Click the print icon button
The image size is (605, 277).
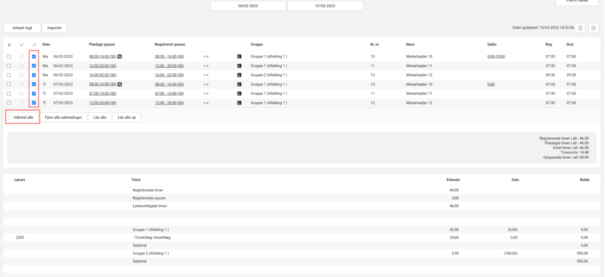pyautogui.click(x=594, y=28)
